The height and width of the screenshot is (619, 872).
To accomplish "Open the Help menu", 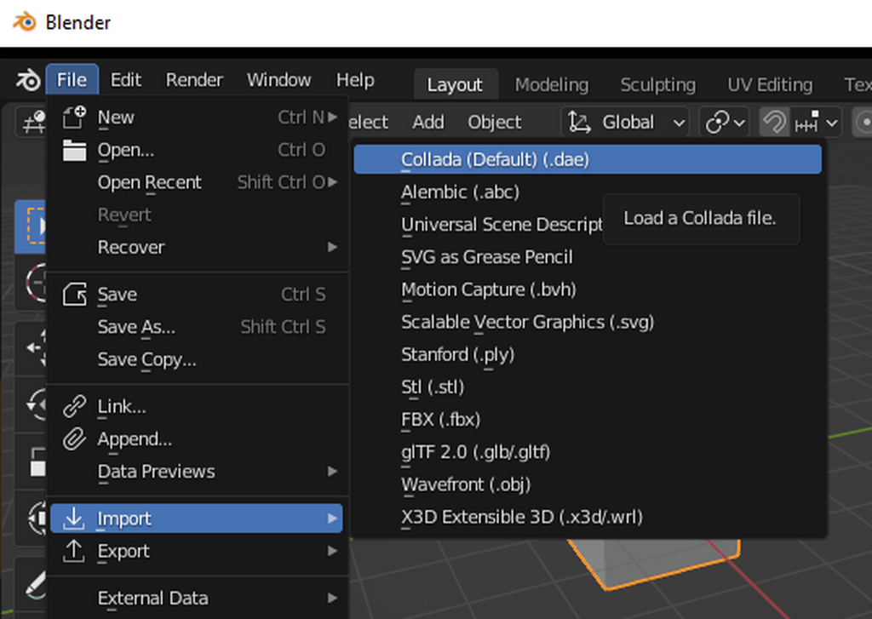I will point(355,80).
